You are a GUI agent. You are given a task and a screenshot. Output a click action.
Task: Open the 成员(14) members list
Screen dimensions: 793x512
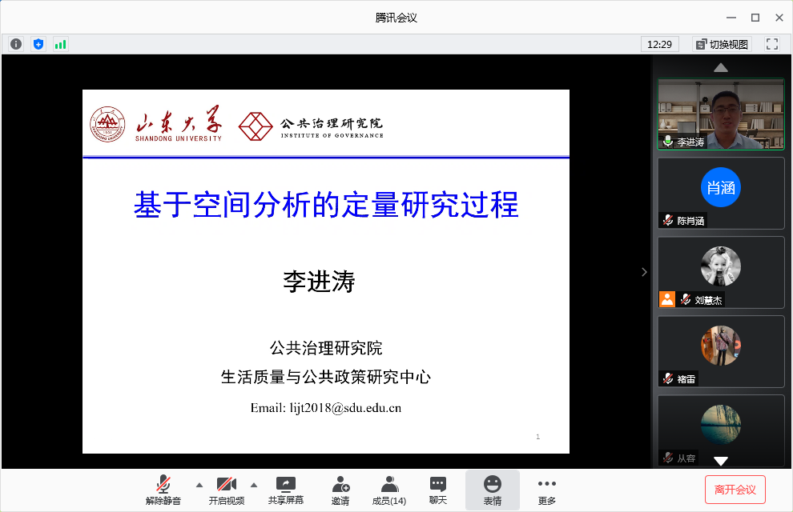[389, 490]
